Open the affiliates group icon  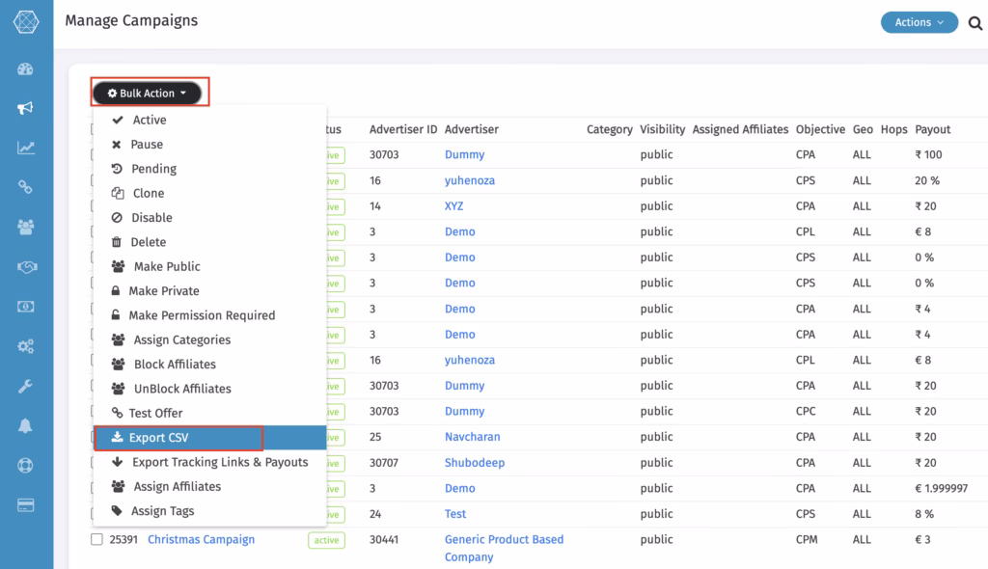[27, 228]
